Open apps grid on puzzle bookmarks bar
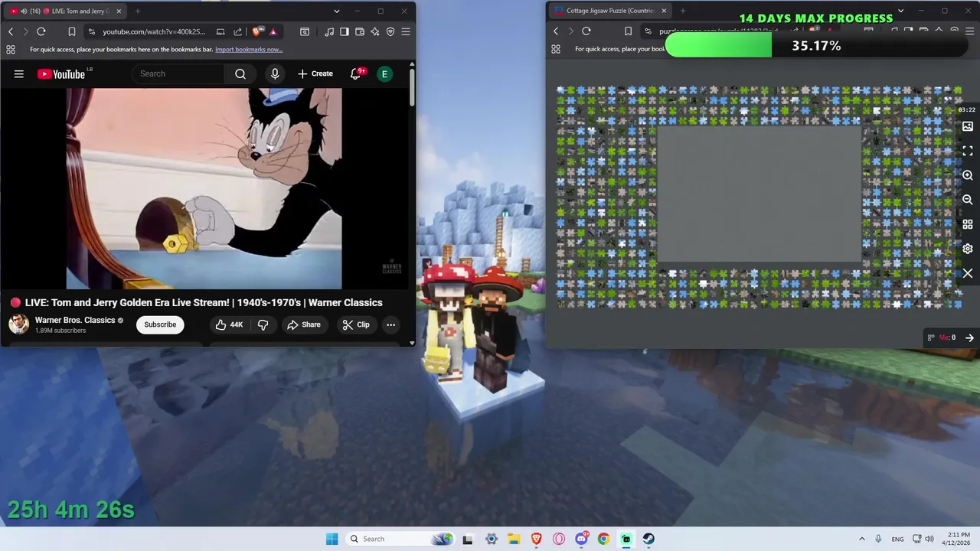Screen dimensions: 980x551 click(556, 49)
